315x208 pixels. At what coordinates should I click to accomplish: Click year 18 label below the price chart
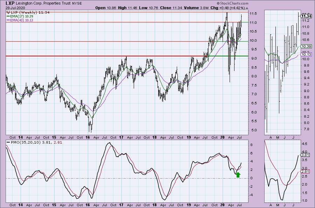154,138
